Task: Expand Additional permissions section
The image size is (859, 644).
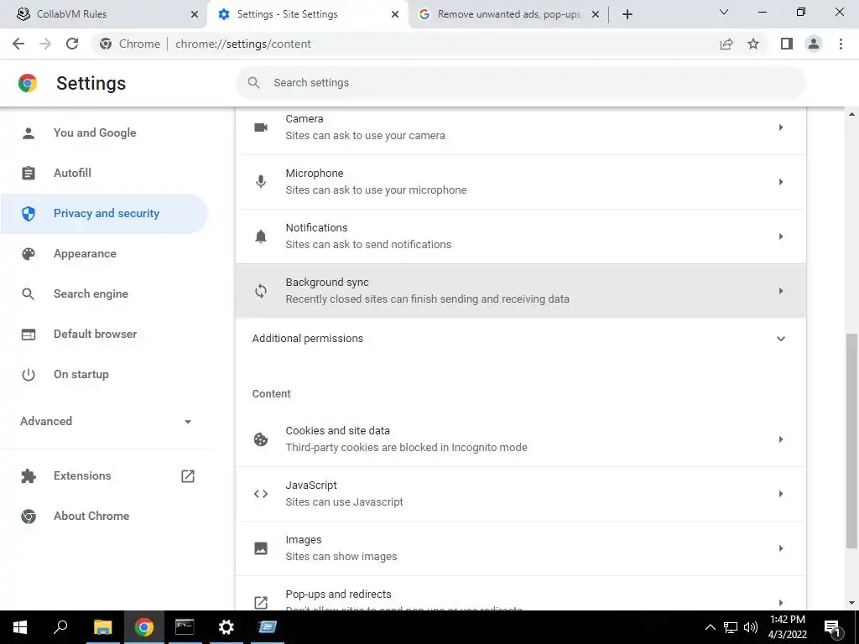Action: pyautogui.click(x=521, y=339)
